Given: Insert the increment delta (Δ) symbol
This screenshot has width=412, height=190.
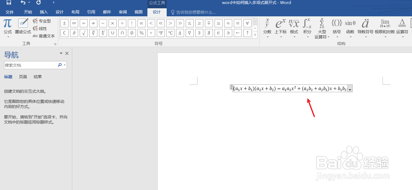Looking at the screenshot, I should (180, 33).
